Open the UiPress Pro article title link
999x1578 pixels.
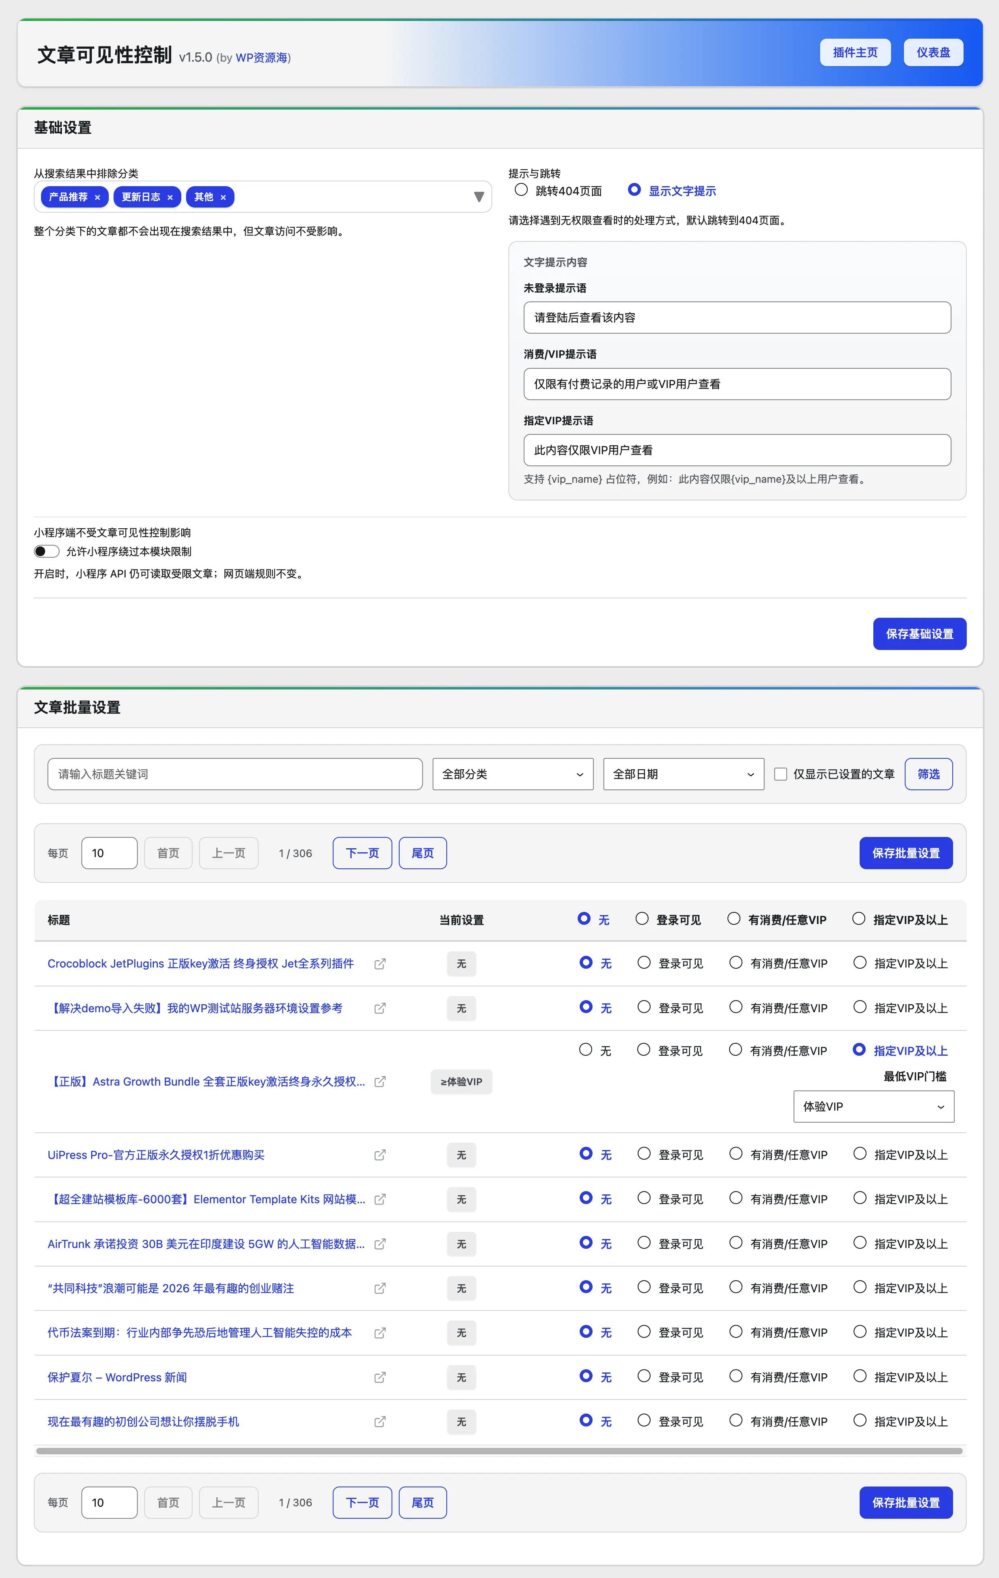156,1154
